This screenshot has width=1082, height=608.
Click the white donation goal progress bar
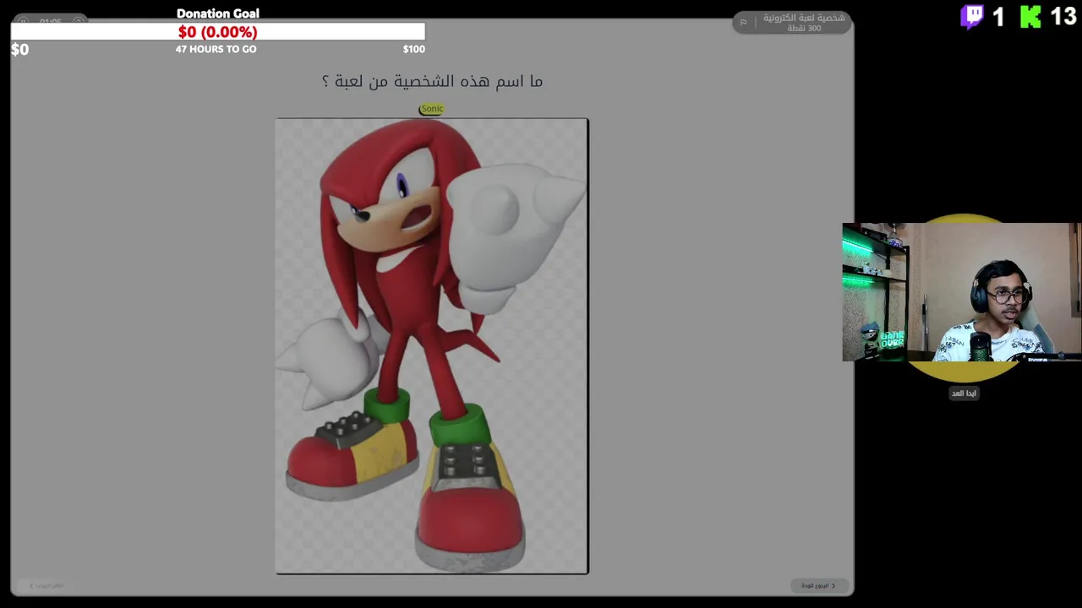pyautogui.click(x=218, y=32)
